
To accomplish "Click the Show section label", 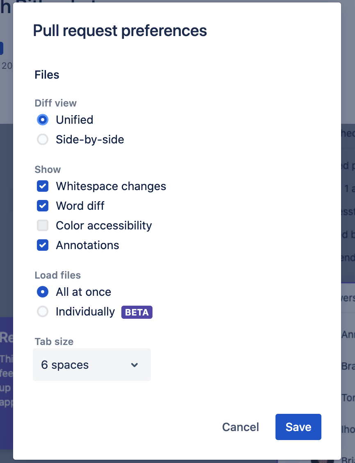I will (48, 169).
